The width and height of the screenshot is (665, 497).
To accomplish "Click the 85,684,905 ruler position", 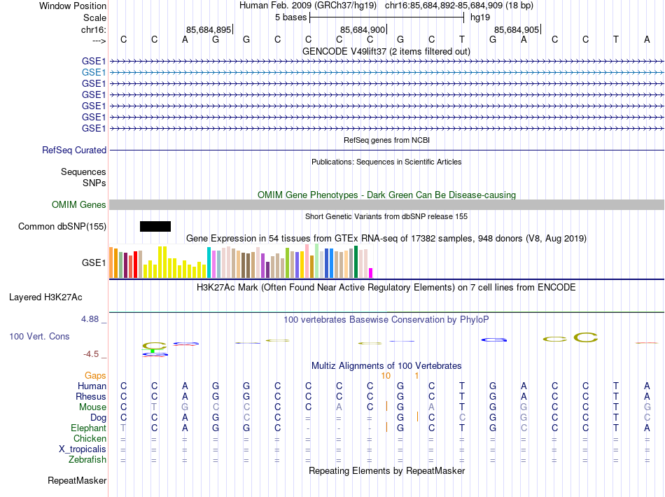I will tap(517, 29).
